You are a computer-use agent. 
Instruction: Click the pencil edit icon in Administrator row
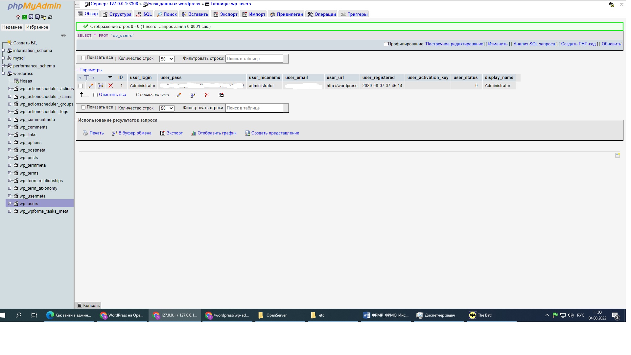pyautogui.click(x=90, y=86)
